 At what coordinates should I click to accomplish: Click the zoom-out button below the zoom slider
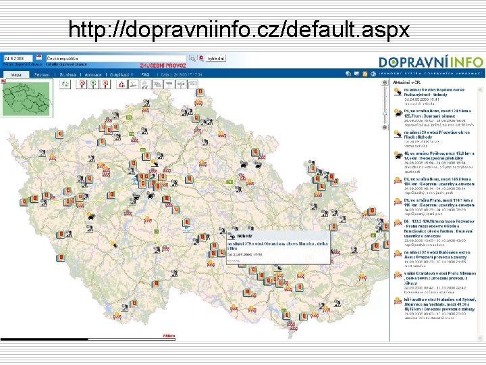click(385, 127)
